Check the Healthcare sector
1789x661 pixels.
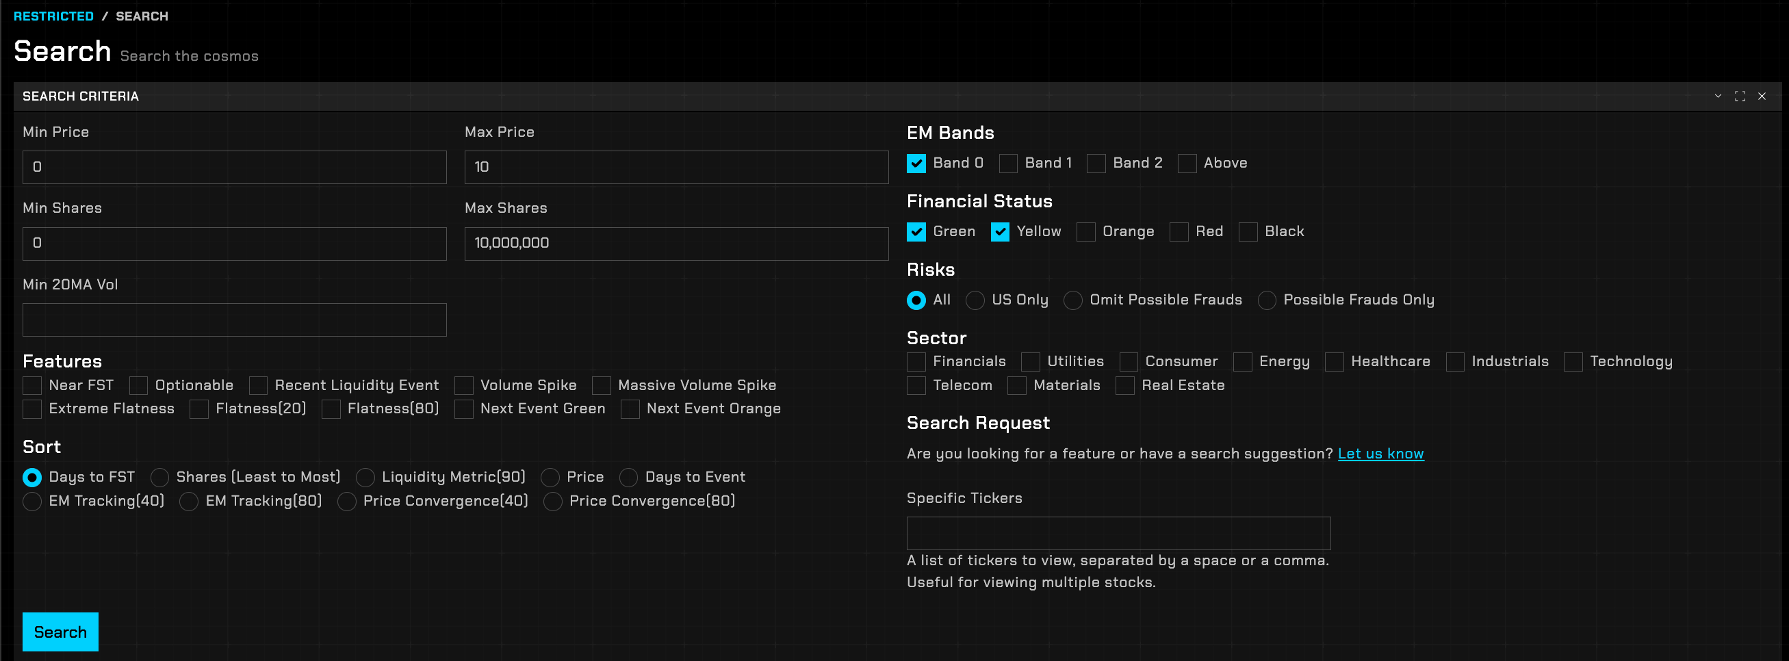1334,362
